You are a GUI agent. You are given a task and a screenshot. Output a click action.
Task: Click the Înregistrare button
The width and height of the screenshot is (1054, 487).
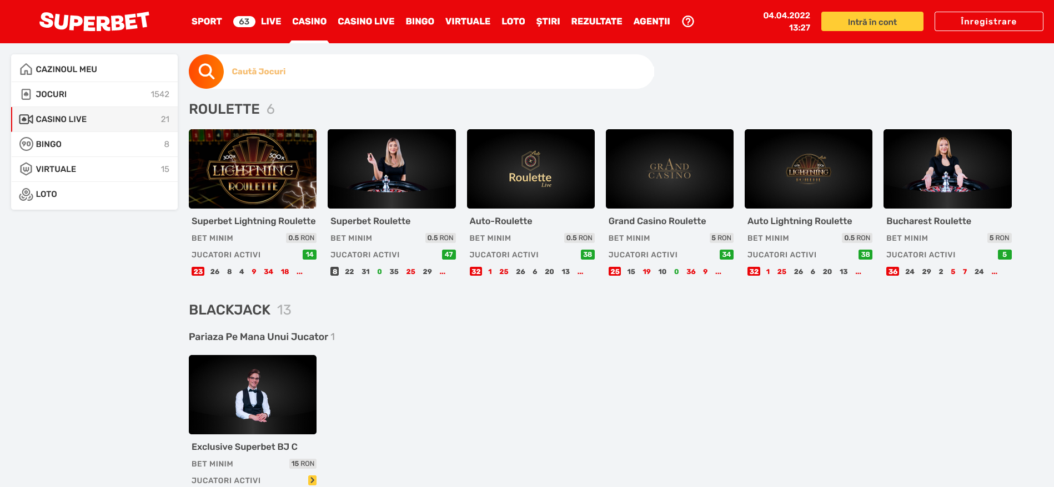pyautogui.click(x=988, y=22)
